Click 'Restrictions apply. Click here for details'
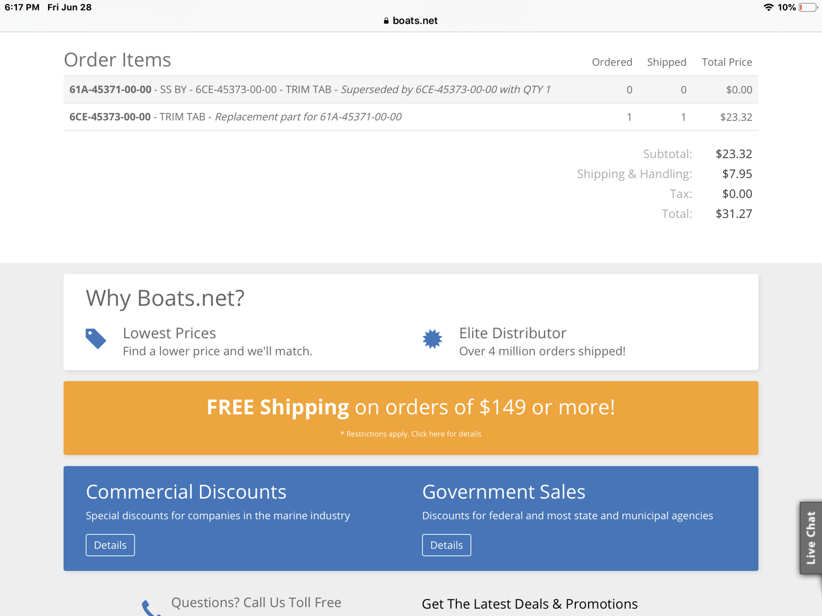The image size is (822, 616). [411, 434]
